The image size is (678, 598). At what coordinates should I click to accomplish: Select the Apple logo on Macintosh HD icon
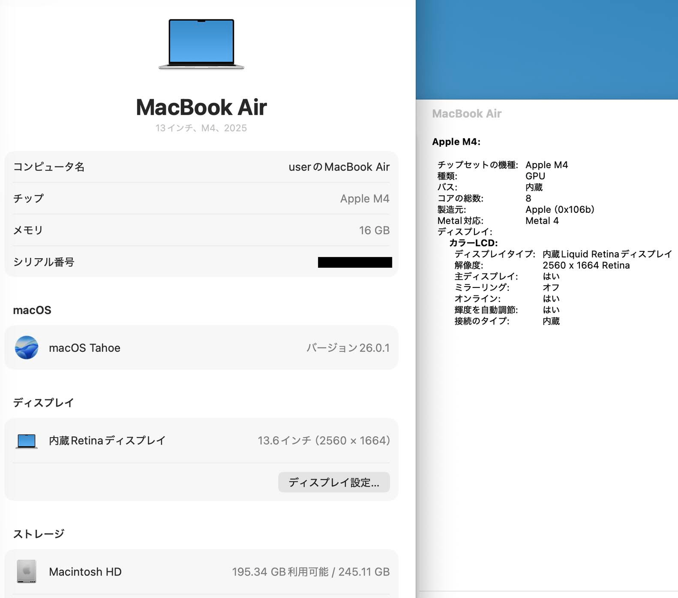pos(27,569)
